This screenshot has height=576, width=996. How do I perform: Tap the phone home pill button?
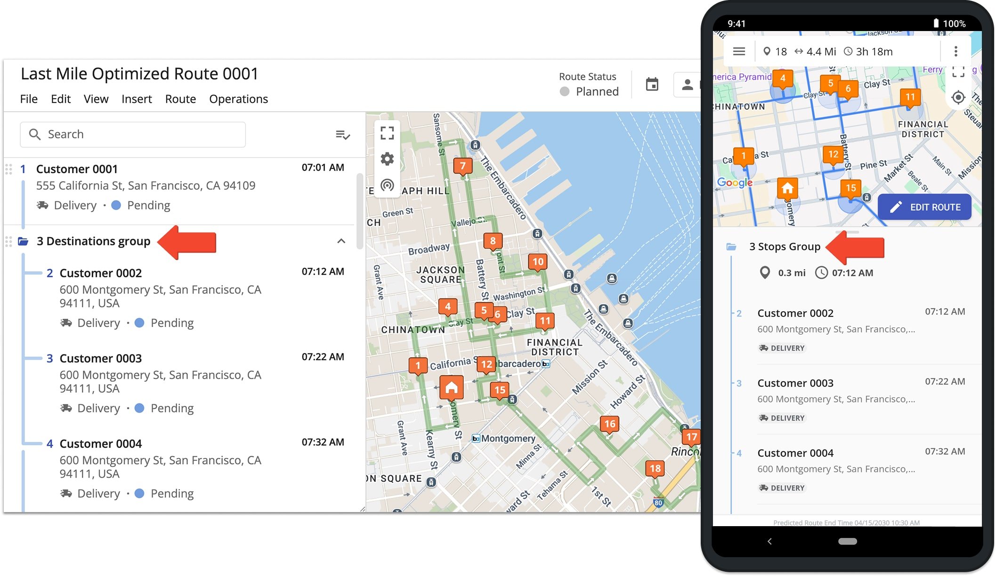coord(848,542)
